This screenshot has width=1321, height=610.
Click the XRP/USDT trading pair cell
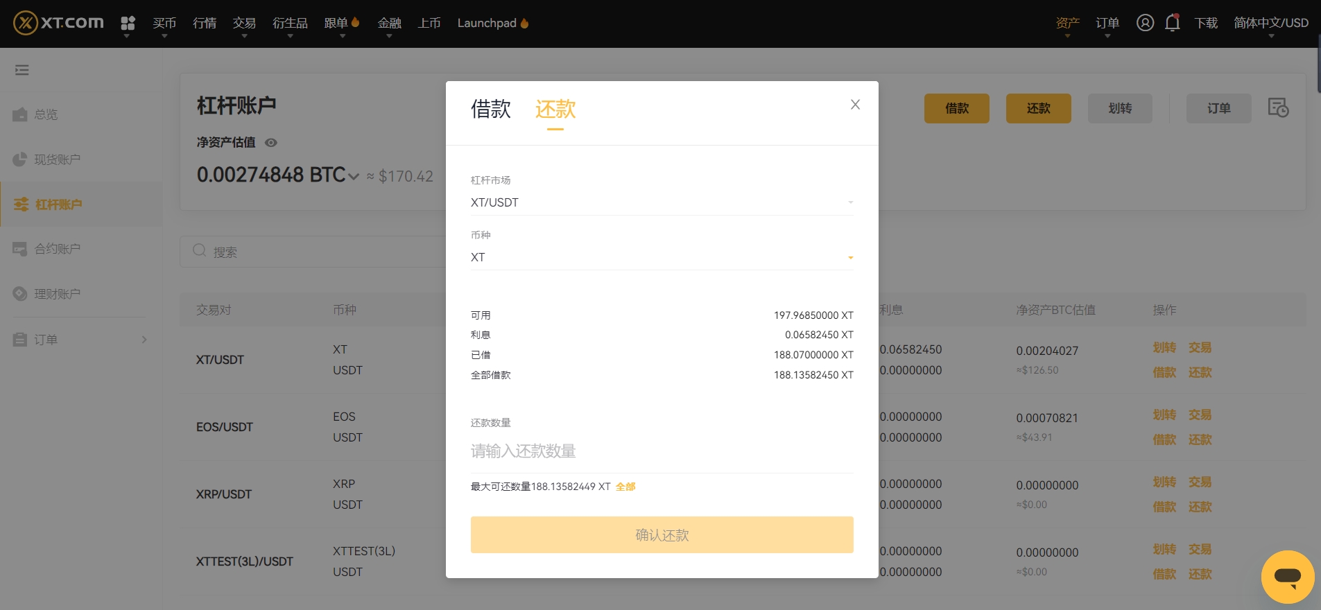pos(224,494)
